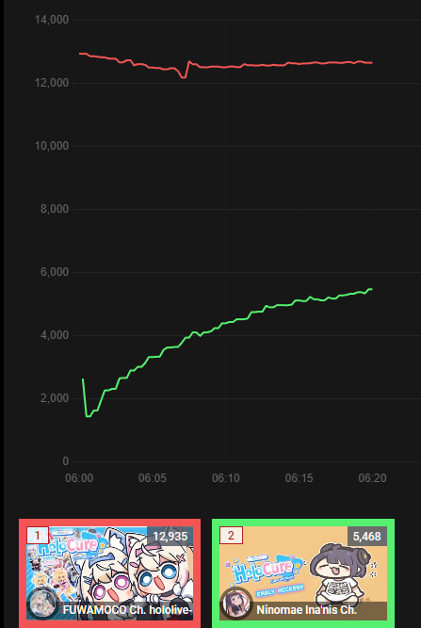Click the green viewer line's end at 06:20
421x628 pixels.
coord(371,289)
